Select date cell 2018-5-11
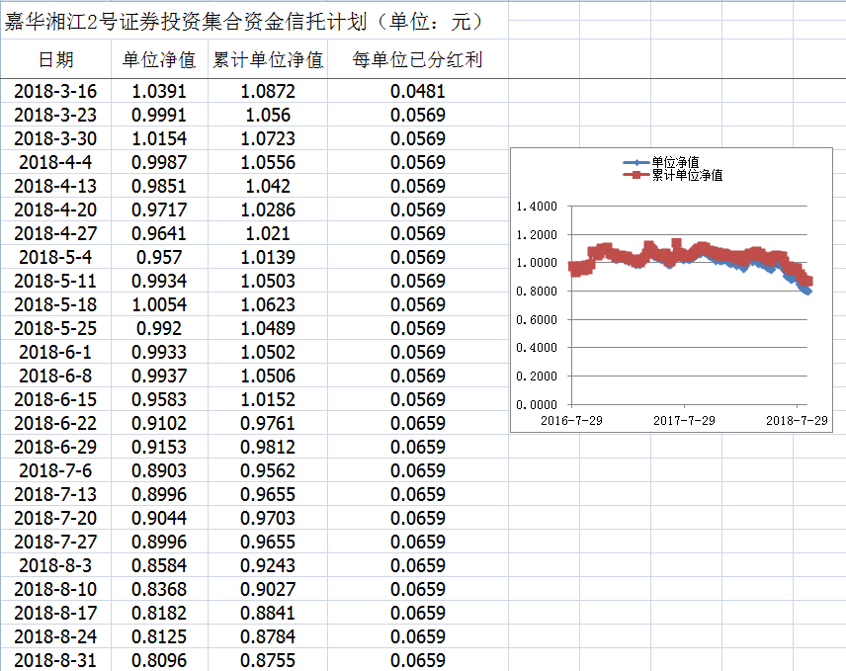The height and width of the screenshot is (671, 846). coord(55,281)
